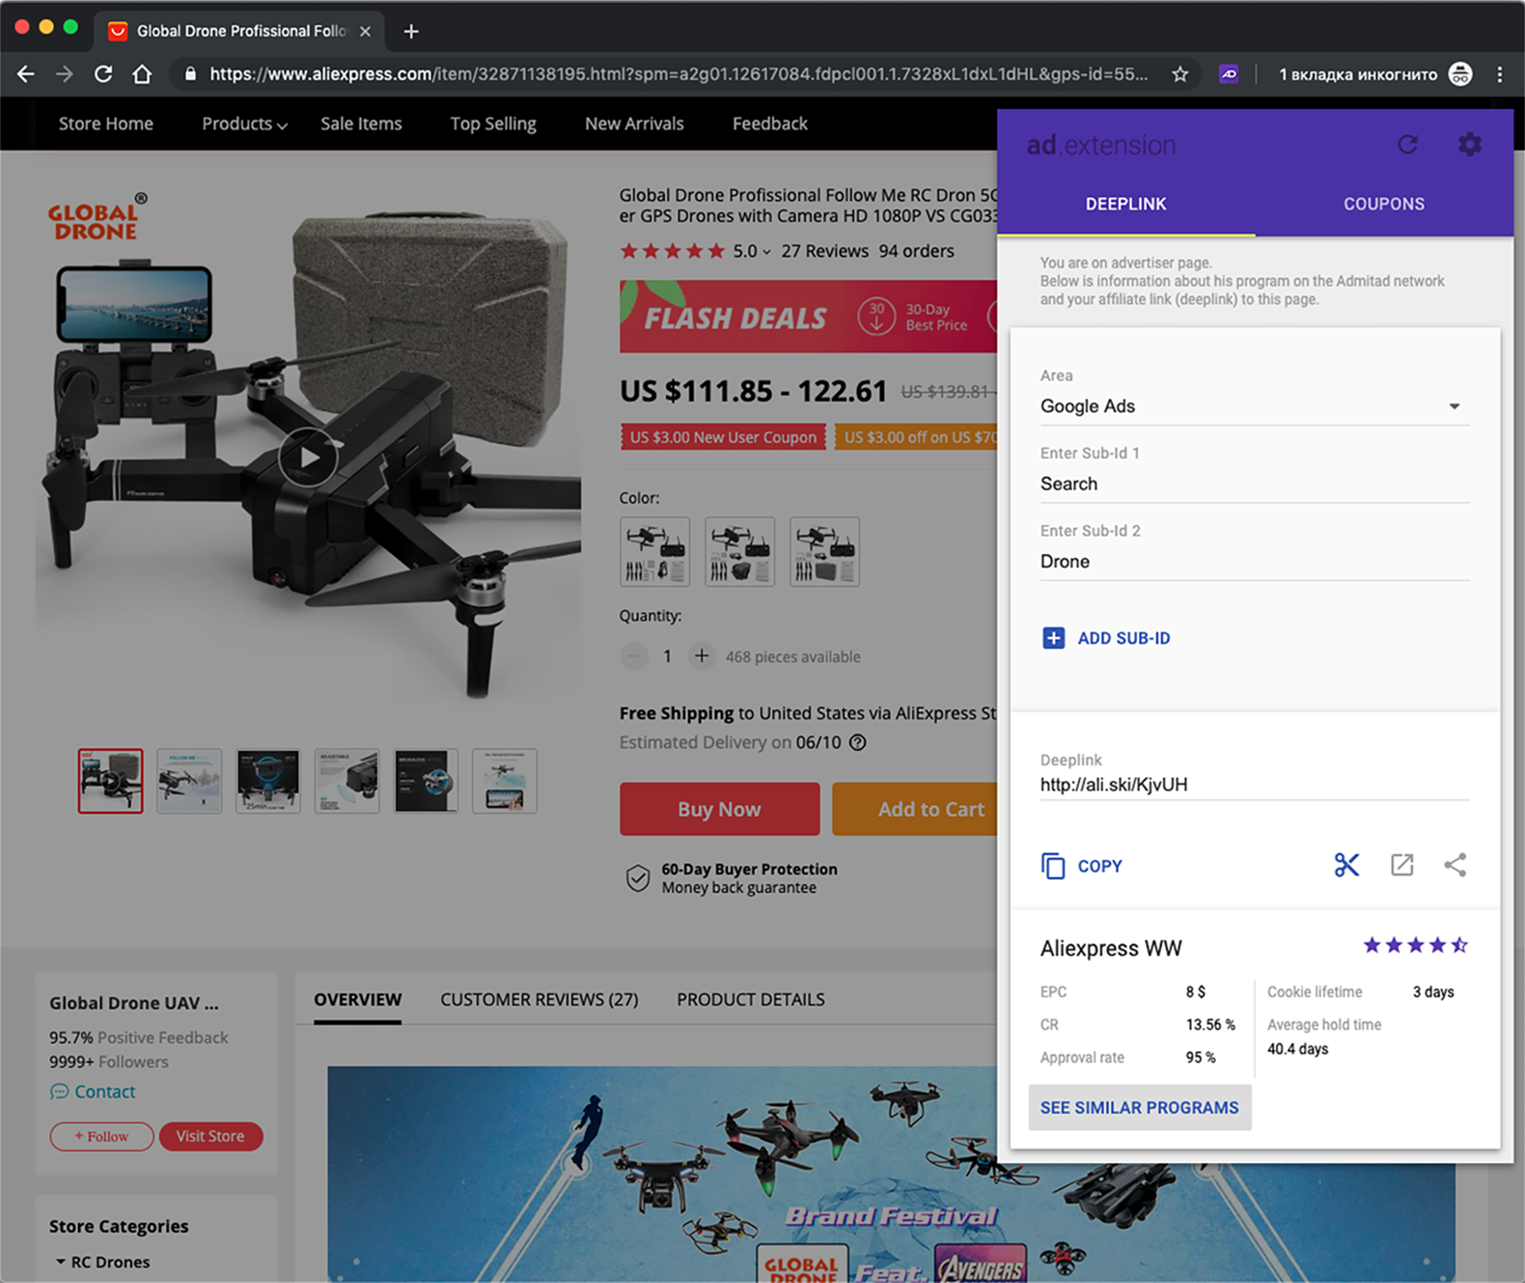Open deeplink in new window icon
This screenshot has height=1283, width=1525.
point(1401,865)
